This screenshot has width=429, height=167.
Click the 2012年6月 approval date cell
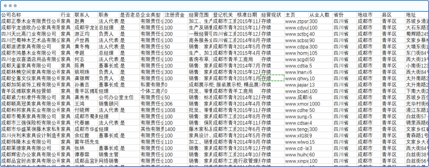click(x=248, y=129)
